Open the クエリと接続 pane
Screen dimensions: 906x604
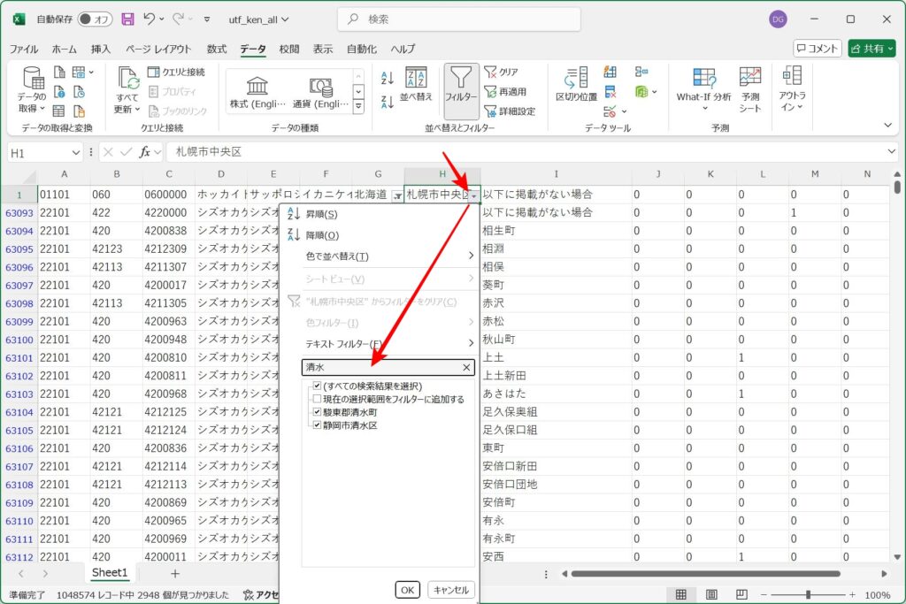(x=176, y=72)
